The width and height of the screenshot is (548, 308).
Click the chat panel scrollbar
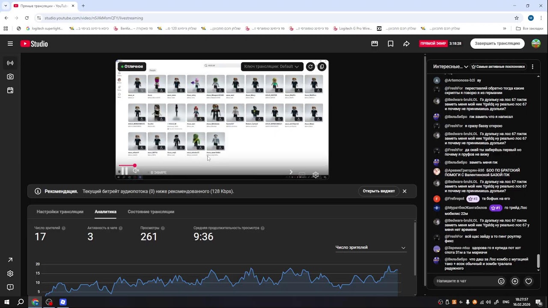tap(539, 261)
